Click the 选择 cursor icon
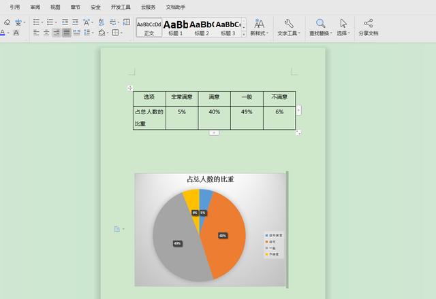 [343, 24]
